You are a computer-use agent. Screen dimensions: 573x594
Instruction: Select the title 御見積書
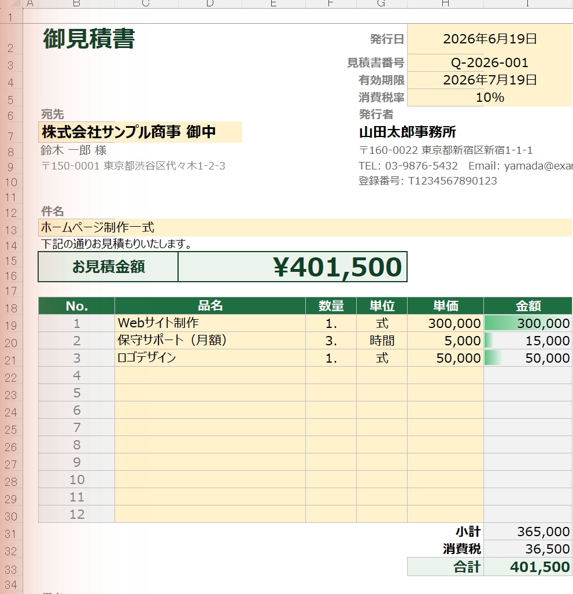[x=88, y=39]
